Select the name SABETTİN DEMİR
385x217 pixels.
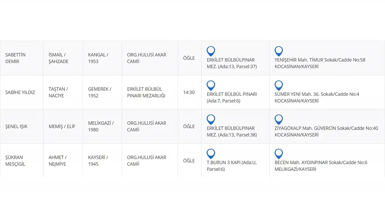(15, 58)
